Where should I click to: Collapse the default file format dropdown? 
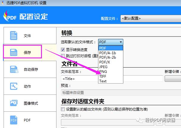[111, 42]
